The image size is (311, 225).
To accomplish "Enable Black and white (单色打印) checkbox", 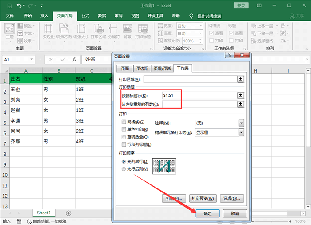I will 124,129.
